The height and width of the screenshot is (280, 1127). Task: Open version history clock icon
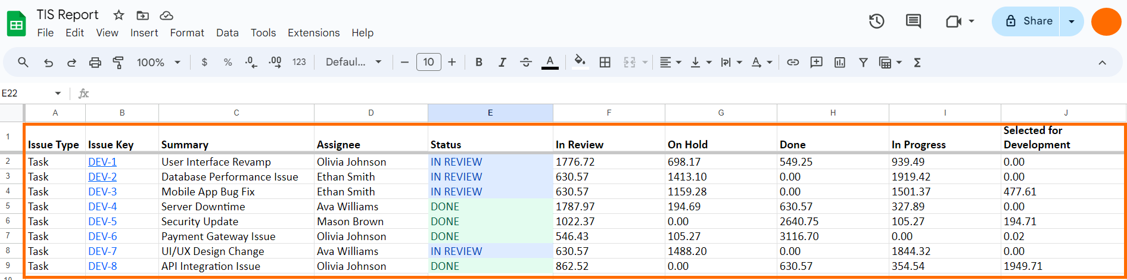[876, 21]
